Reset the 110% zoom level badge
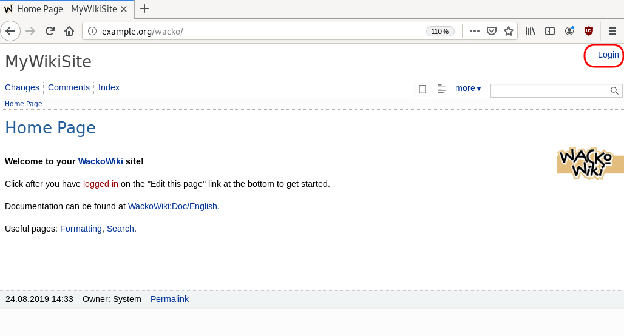This screenshot has height=336, width=624. [x=440, y=32]
